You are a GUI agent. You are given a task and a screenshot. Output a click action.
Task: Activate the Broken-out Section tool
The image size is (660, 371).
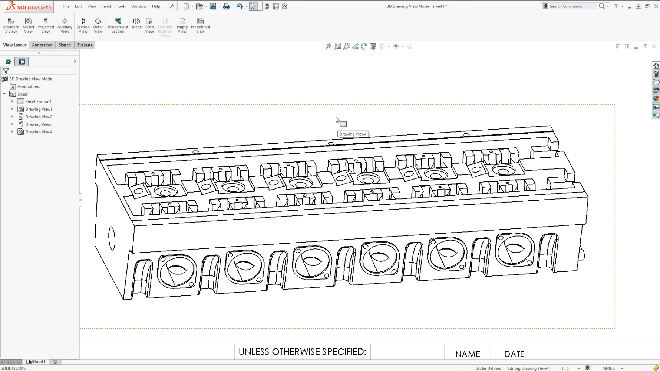[x=118, y=24]
